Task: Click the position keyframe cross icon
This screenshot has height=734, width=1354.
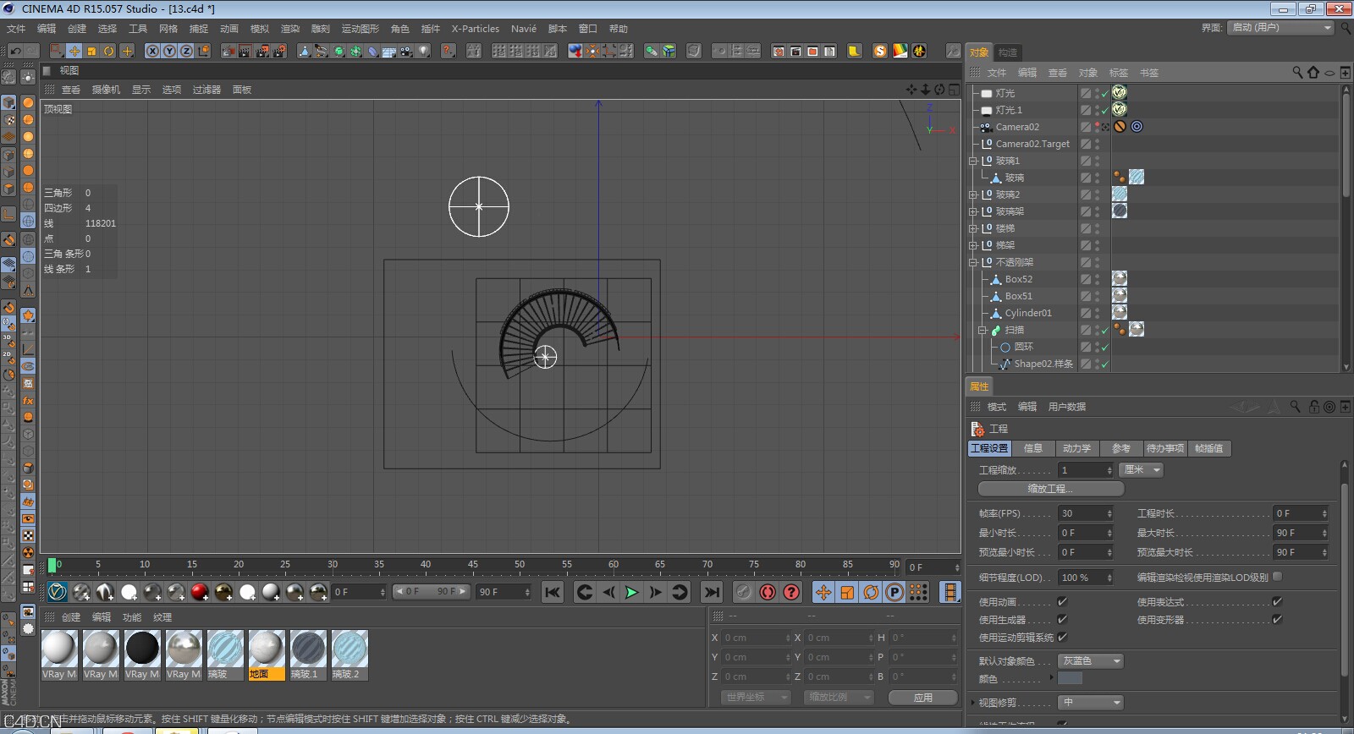Action: tap(823, 592)
